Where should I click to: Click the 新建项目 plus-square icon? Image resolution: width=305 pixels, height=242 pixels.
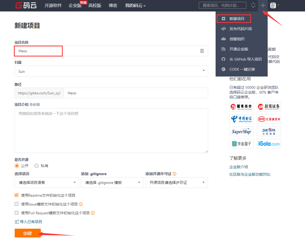[223, 19]
